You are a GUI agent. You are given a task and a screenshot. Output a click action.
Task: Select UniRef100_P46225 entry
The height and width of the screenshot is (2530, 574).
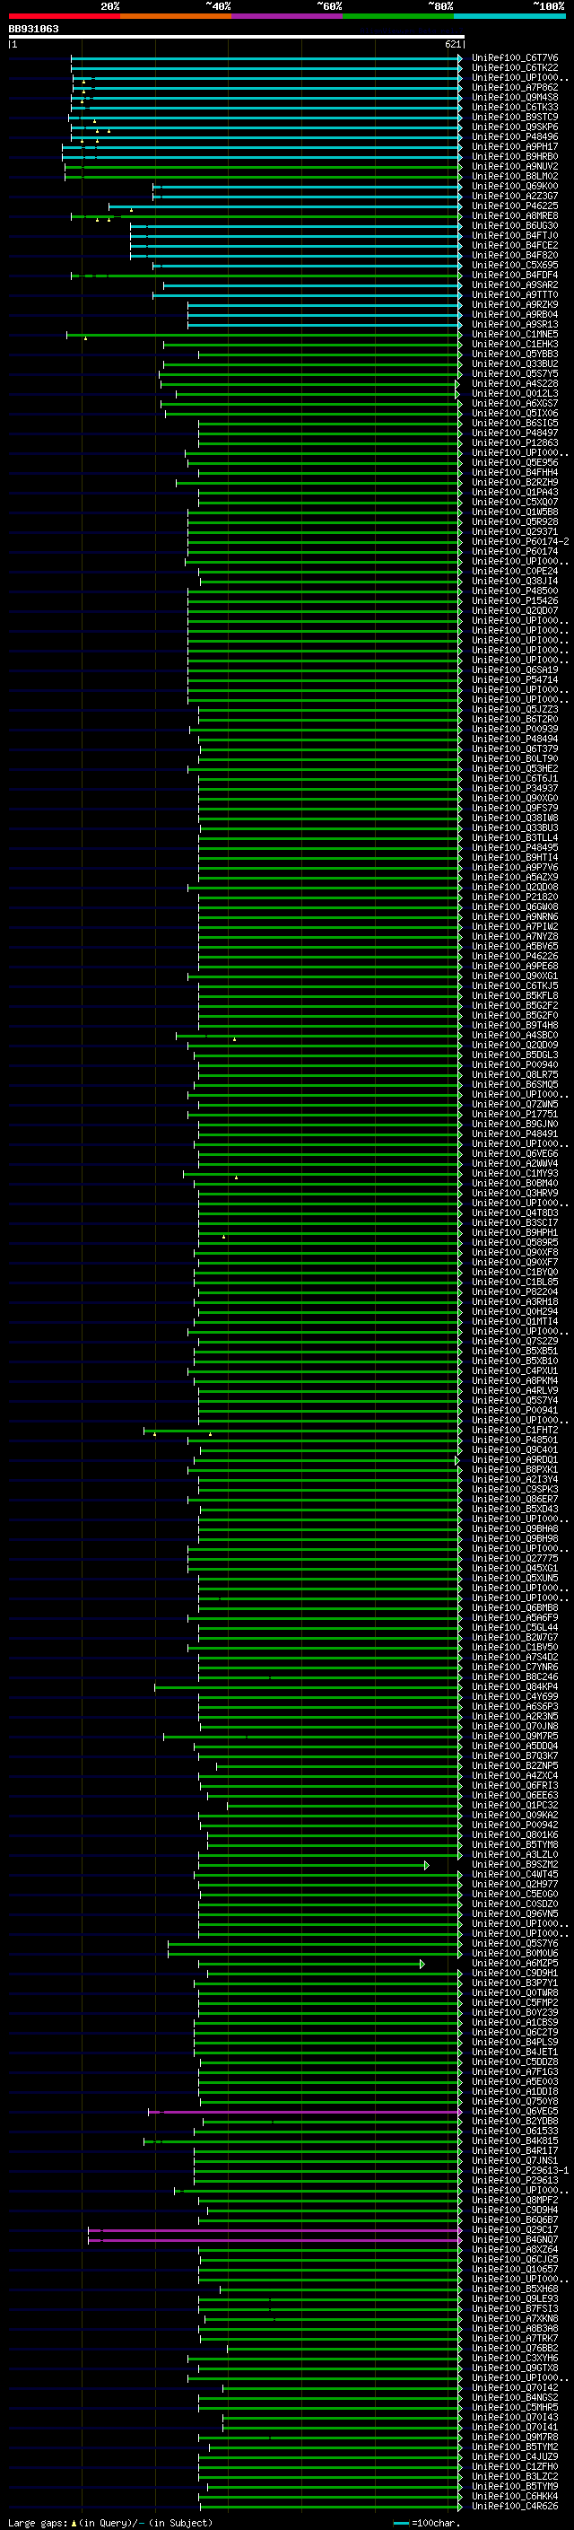(515, 206)
